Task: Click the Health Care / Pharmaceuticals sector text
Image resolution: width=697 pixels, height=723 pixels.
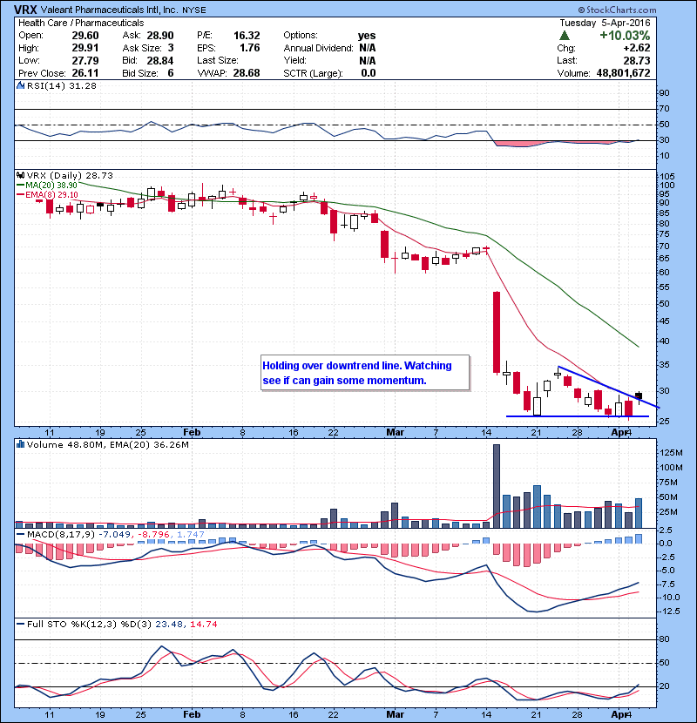Action: 81,23
